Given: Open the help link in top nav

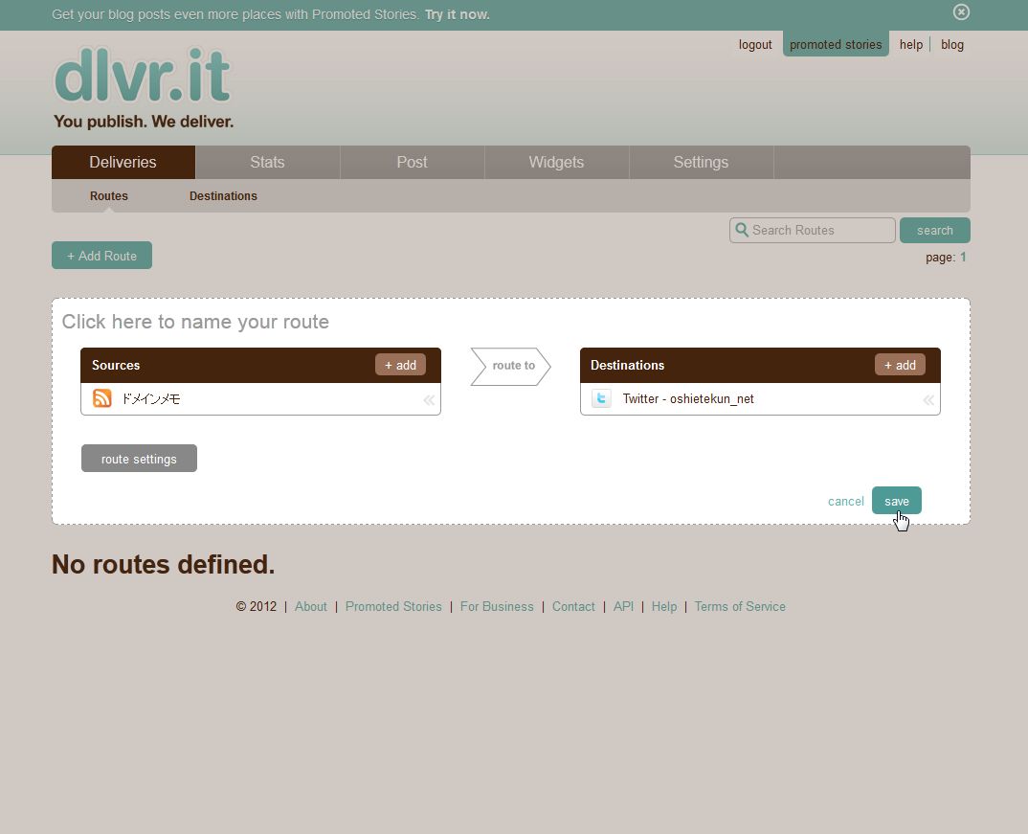Looking at the screenshot, I should tap(911, 45).
